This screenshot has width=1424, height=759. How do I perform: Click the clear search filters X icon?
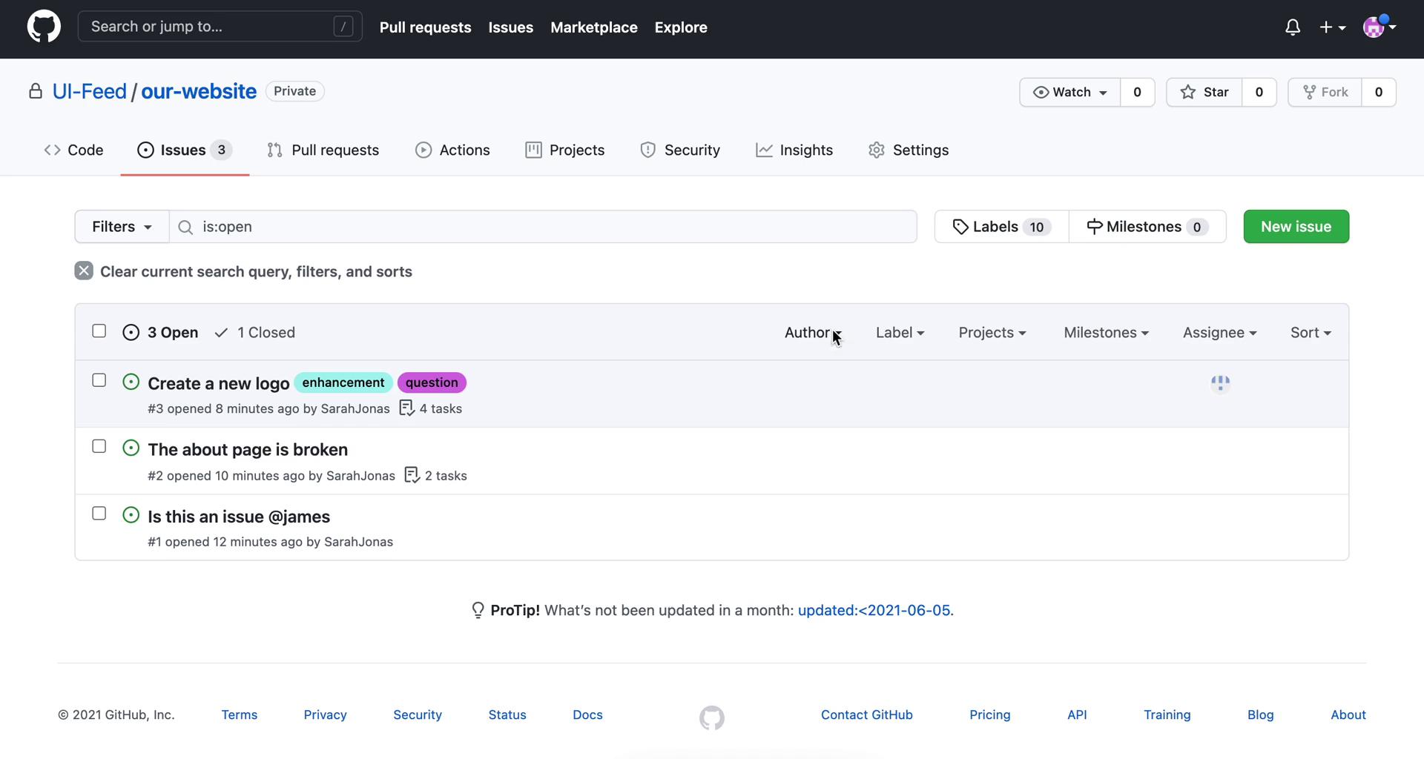pos(84,271)
